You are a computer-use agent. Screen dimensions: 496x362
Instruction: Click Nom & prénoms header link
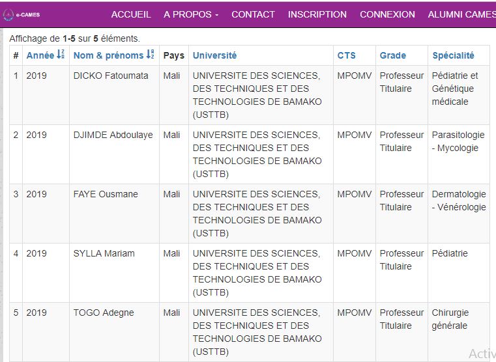point(108,55)
